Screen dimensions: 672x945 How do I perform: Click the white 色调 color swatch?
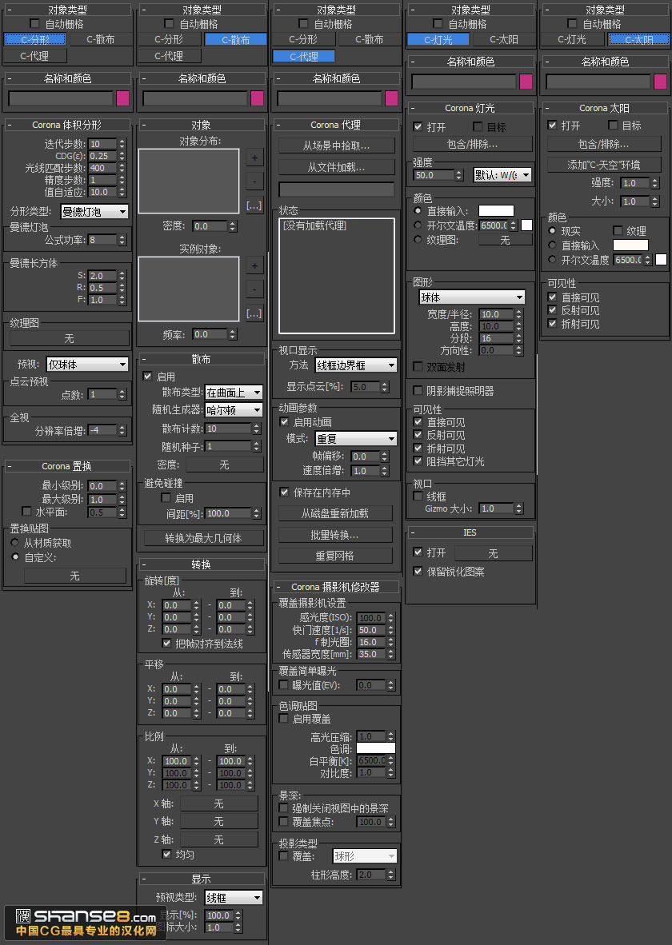tap(376, 748)
